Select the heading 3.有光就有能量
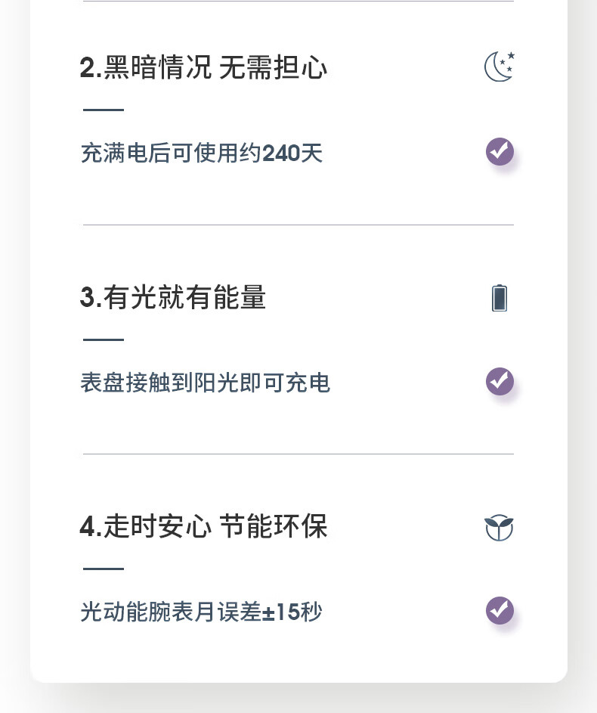The width and height of the screenshot is (597, 713). pos(173,298)
